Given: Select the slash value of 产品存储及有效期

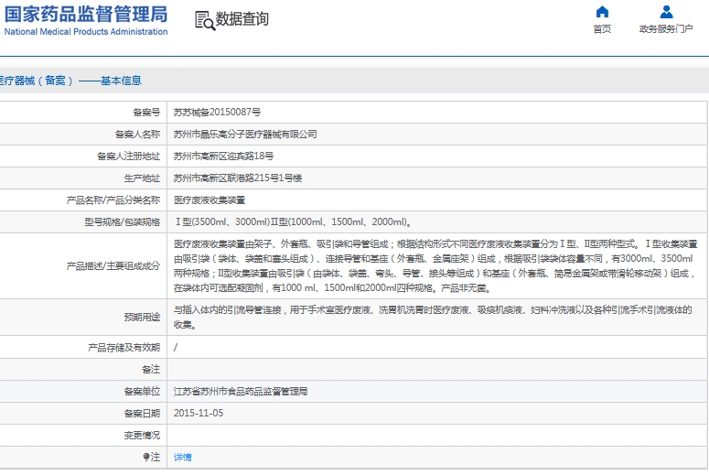Looking at the screenshot, I should [x=176, y=348].
